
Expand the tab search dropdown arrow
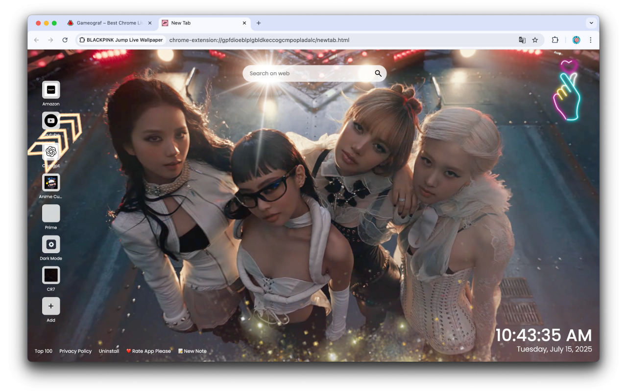click(x=591, y=23)
